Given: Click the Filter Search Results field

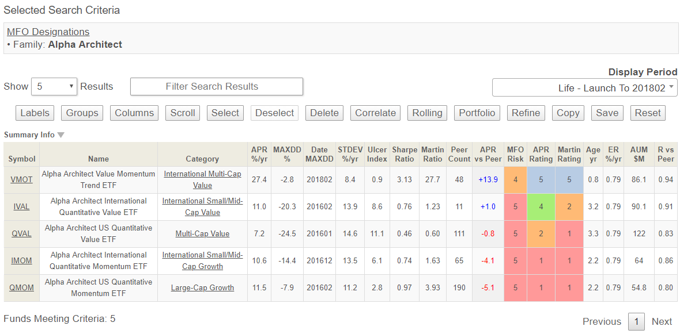Looking at the screenshot, I should pos(216,86).
